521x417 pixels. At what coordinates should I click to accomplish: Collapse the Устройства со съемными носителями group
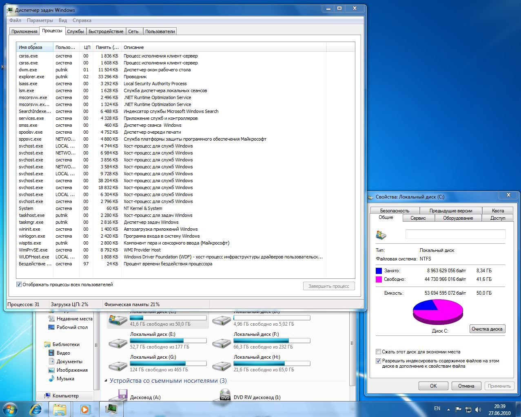tap(106, 381)
